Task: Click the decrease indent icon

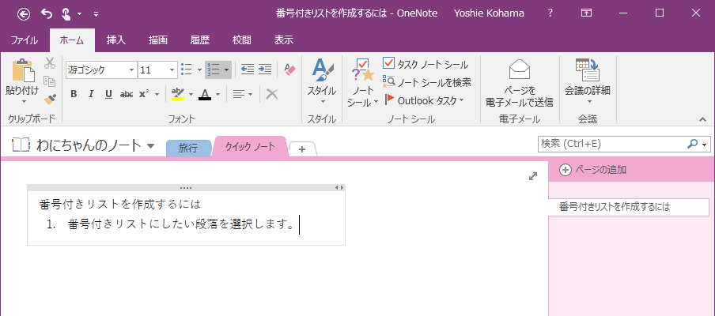Action: (247, 70)
